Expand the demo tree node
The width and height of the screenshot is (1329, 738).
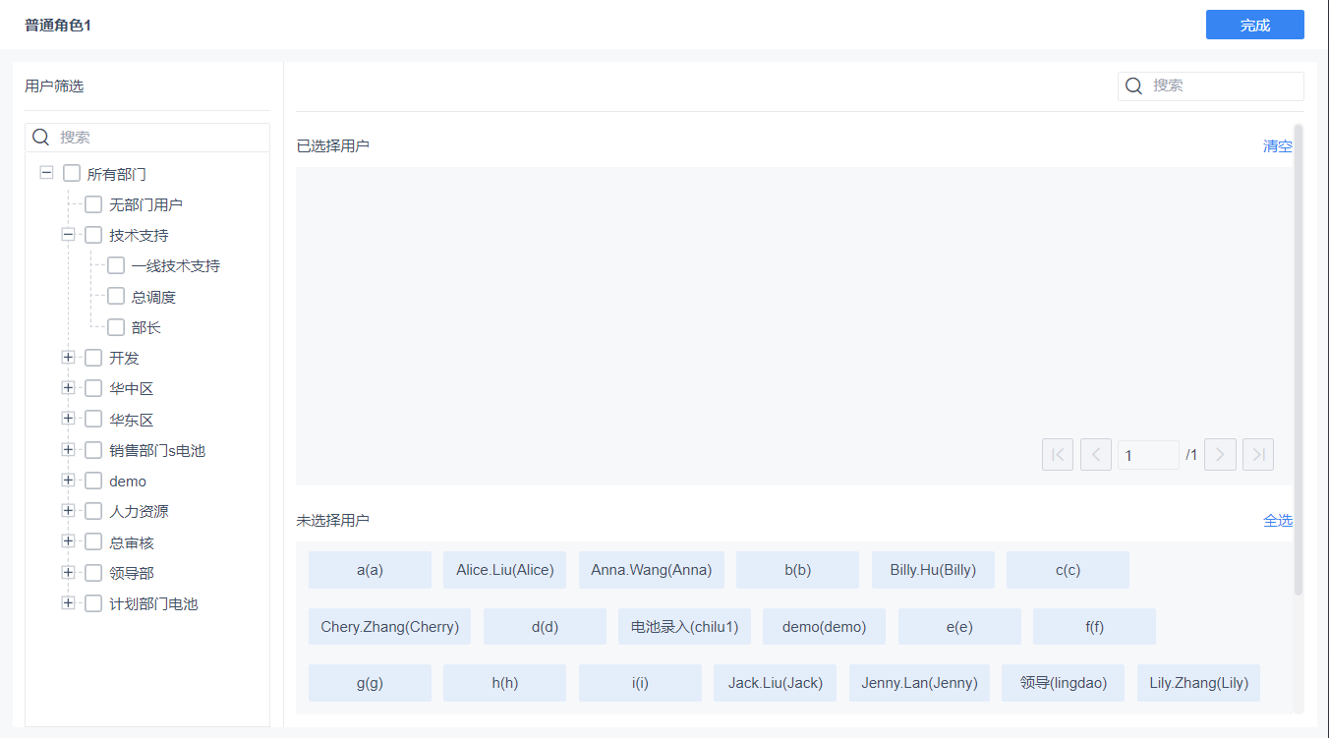[68, 480]
